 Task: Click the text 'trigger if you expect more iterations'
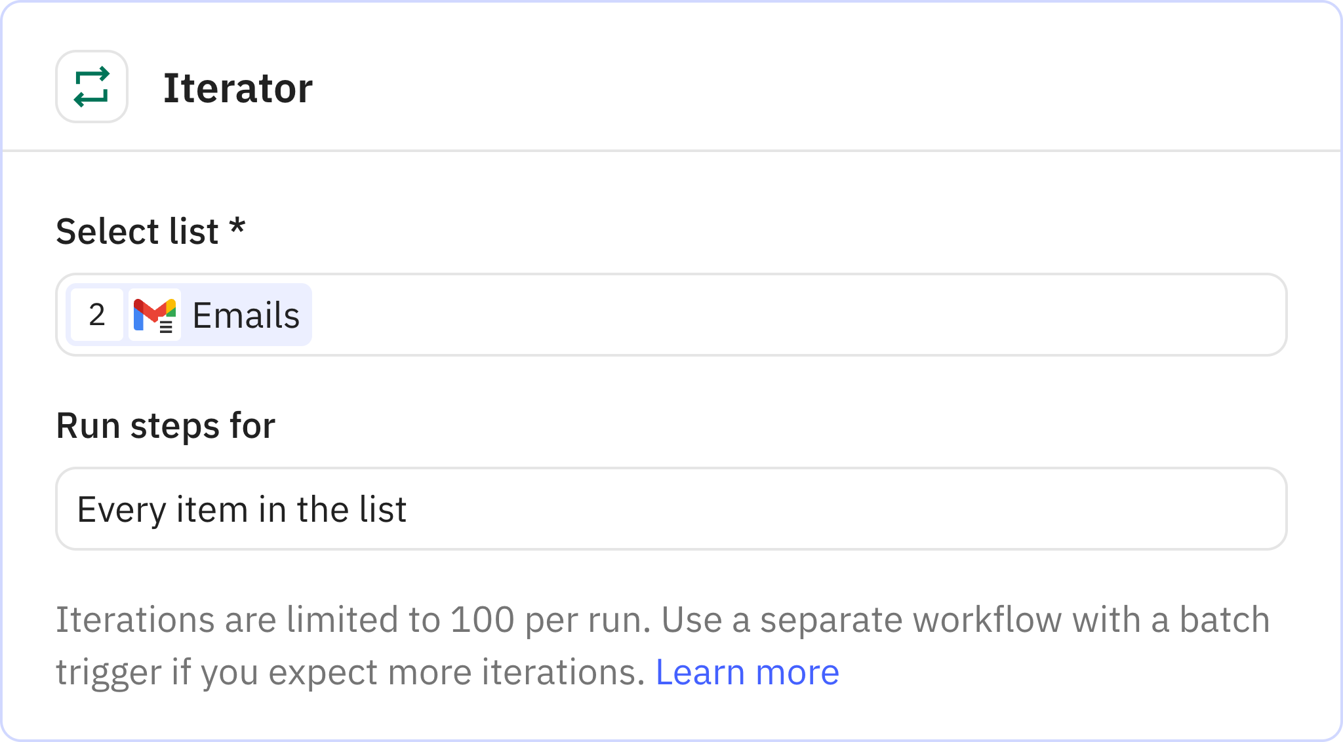(350, 673)
